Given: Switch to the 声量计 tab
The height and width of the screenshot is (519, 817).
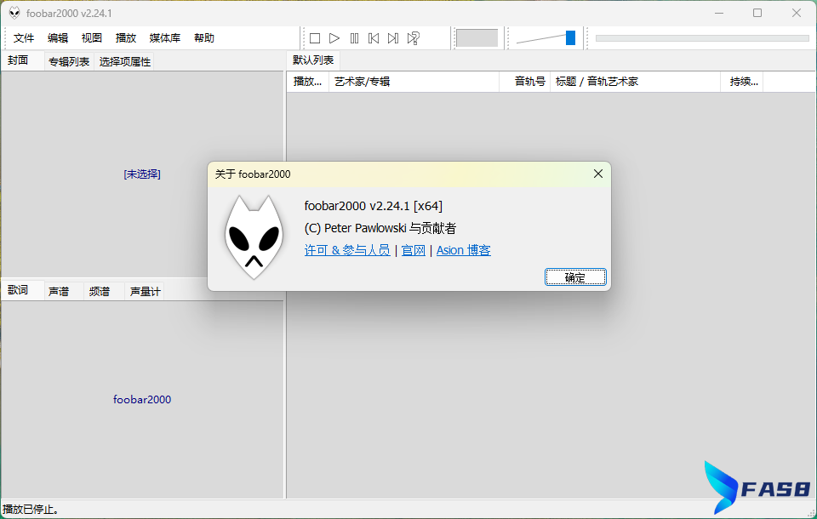Looking at the screenshot, I should tap(145, 291).
